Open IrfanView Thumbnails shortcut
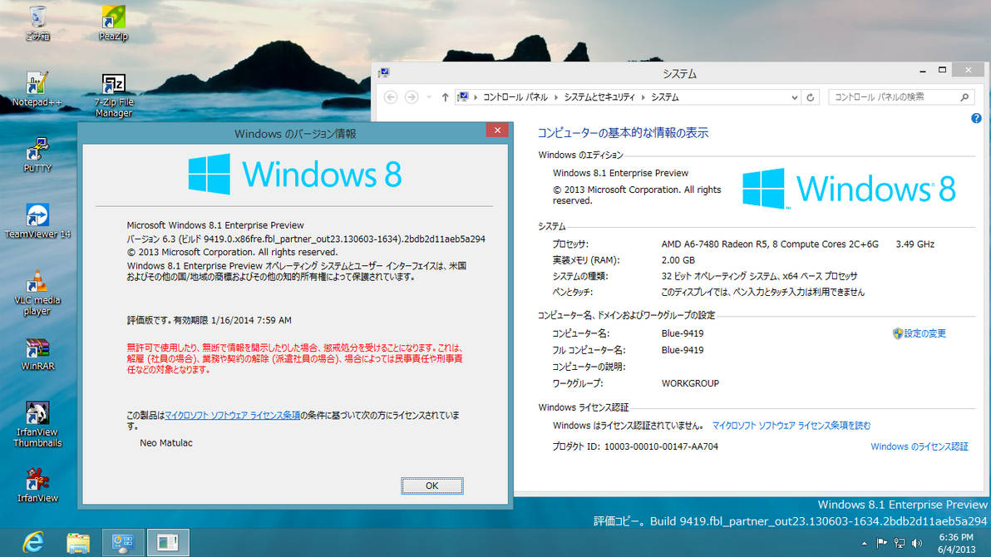Screen dimensions: 991x557 [37, 425]
